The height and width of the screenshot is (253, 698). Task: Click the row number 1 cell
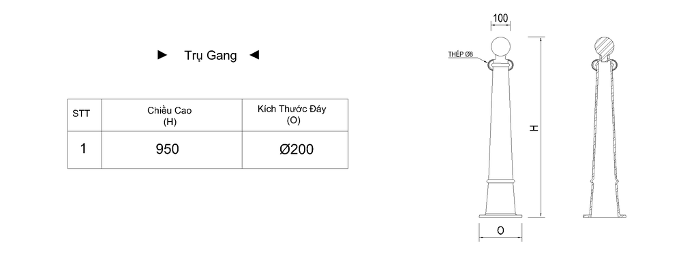tap(85, 150)
